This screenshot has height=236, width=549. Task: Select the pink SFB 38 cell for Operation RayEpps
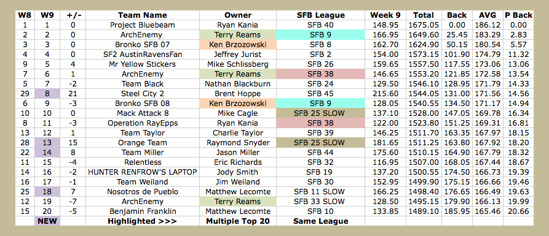pyautogui.click(x=321, y=123)
